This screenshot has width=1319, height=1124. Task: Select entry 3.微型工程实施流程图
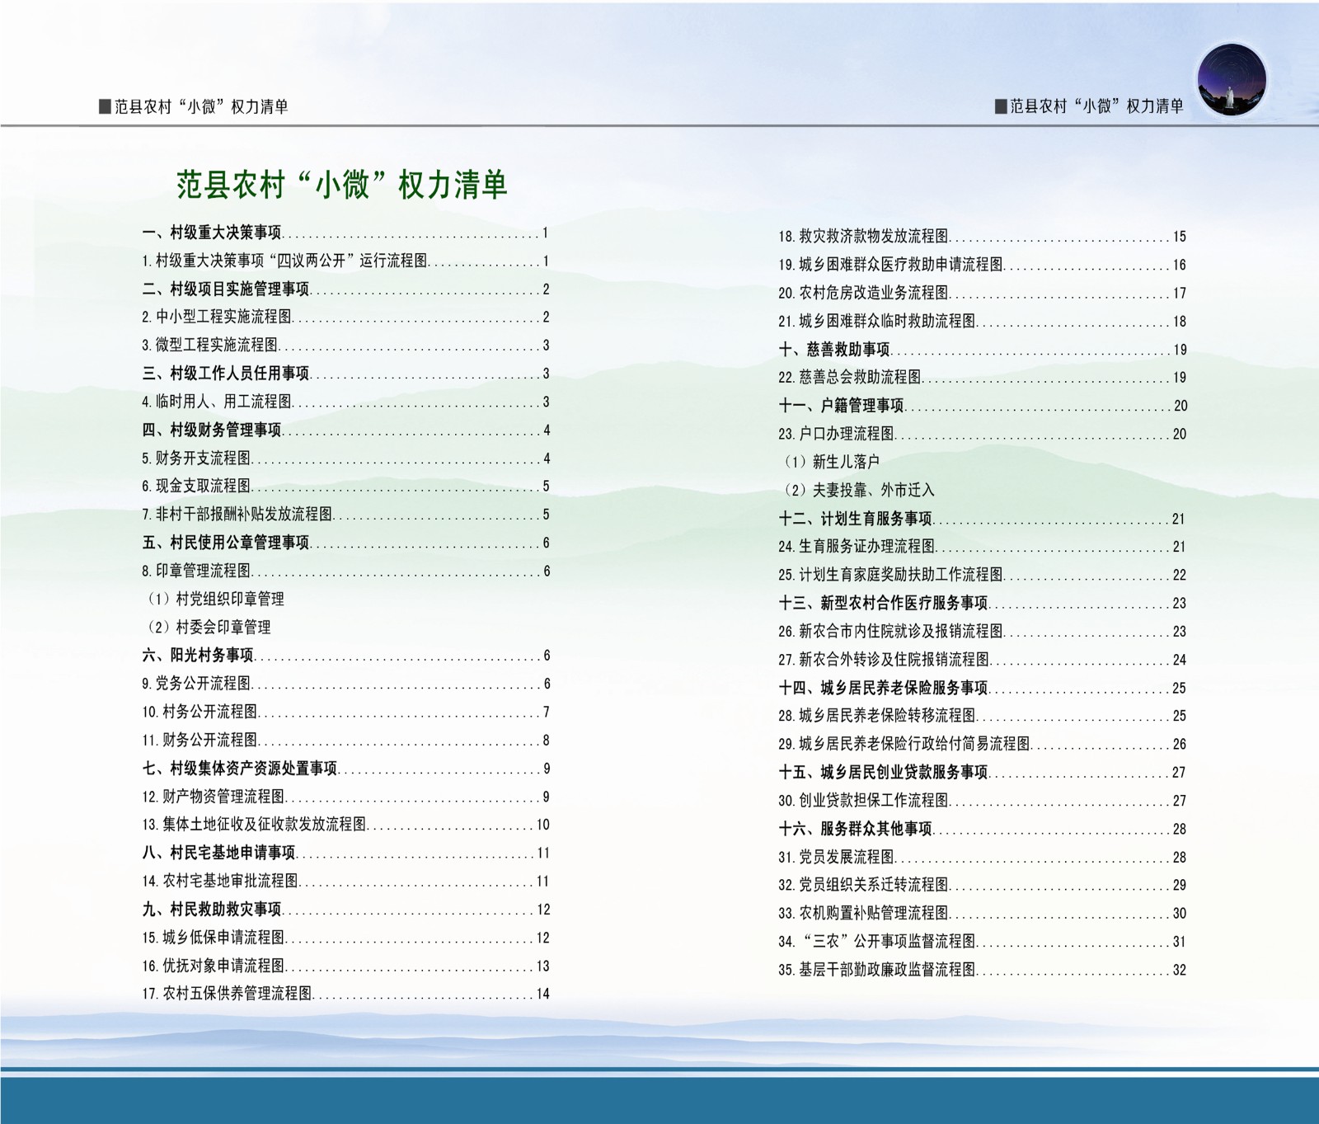345,346
